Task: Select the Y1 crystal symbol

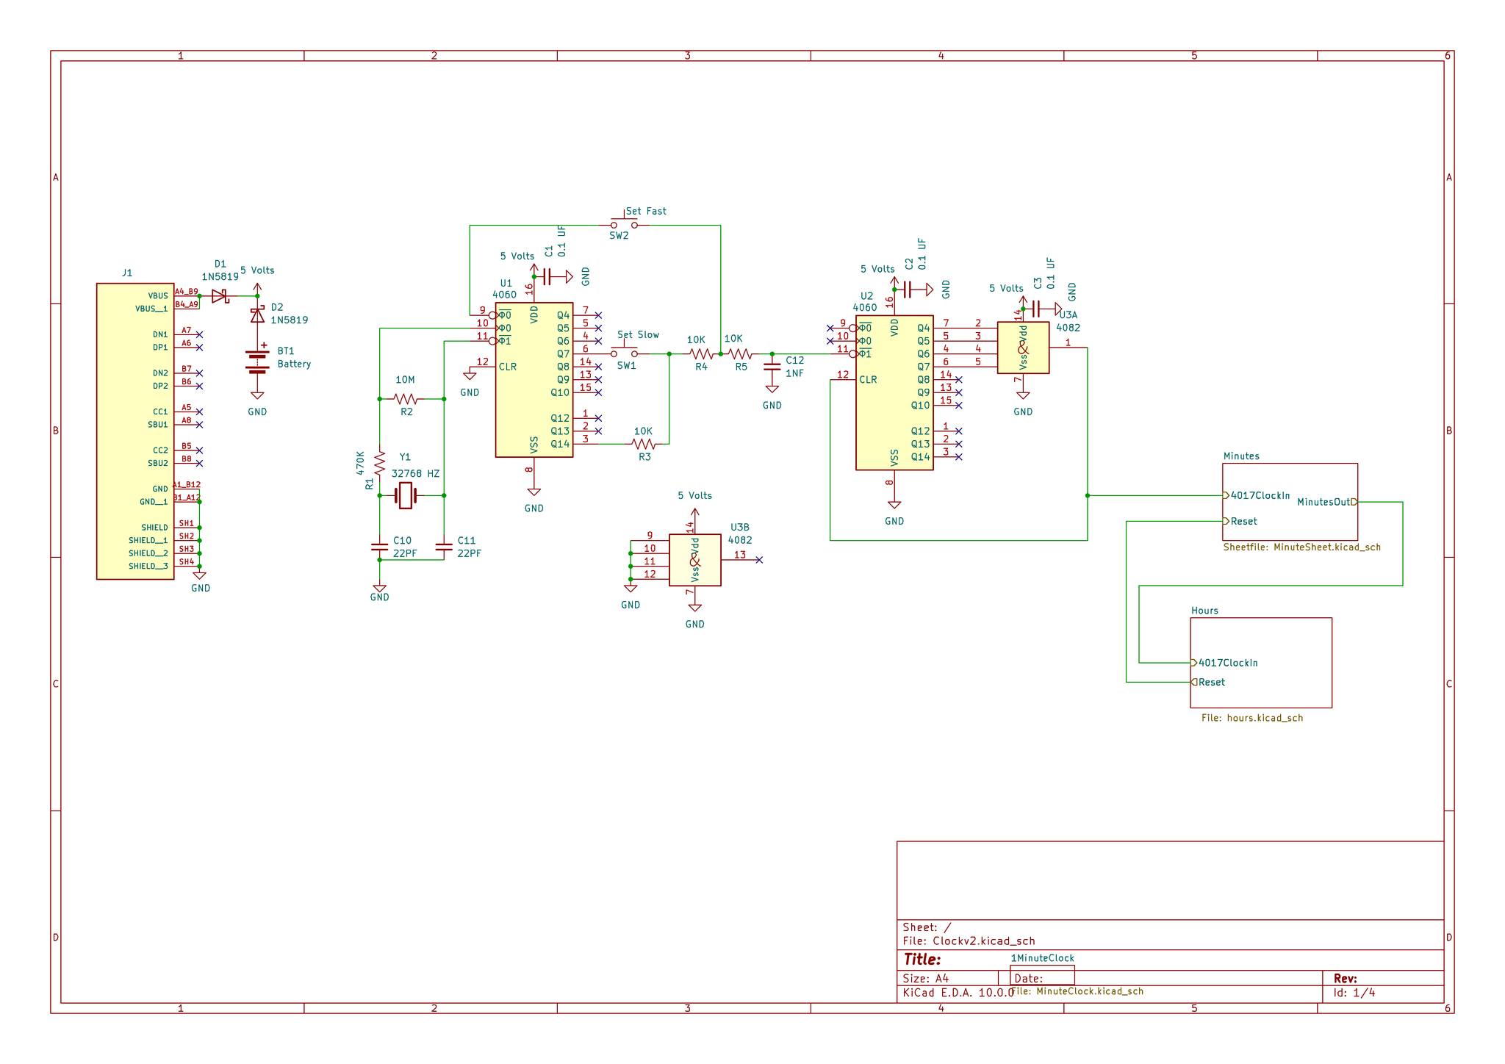Action: (406, 495)
